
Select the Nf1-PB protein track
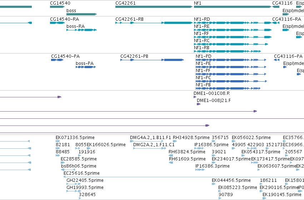[228, 88]
